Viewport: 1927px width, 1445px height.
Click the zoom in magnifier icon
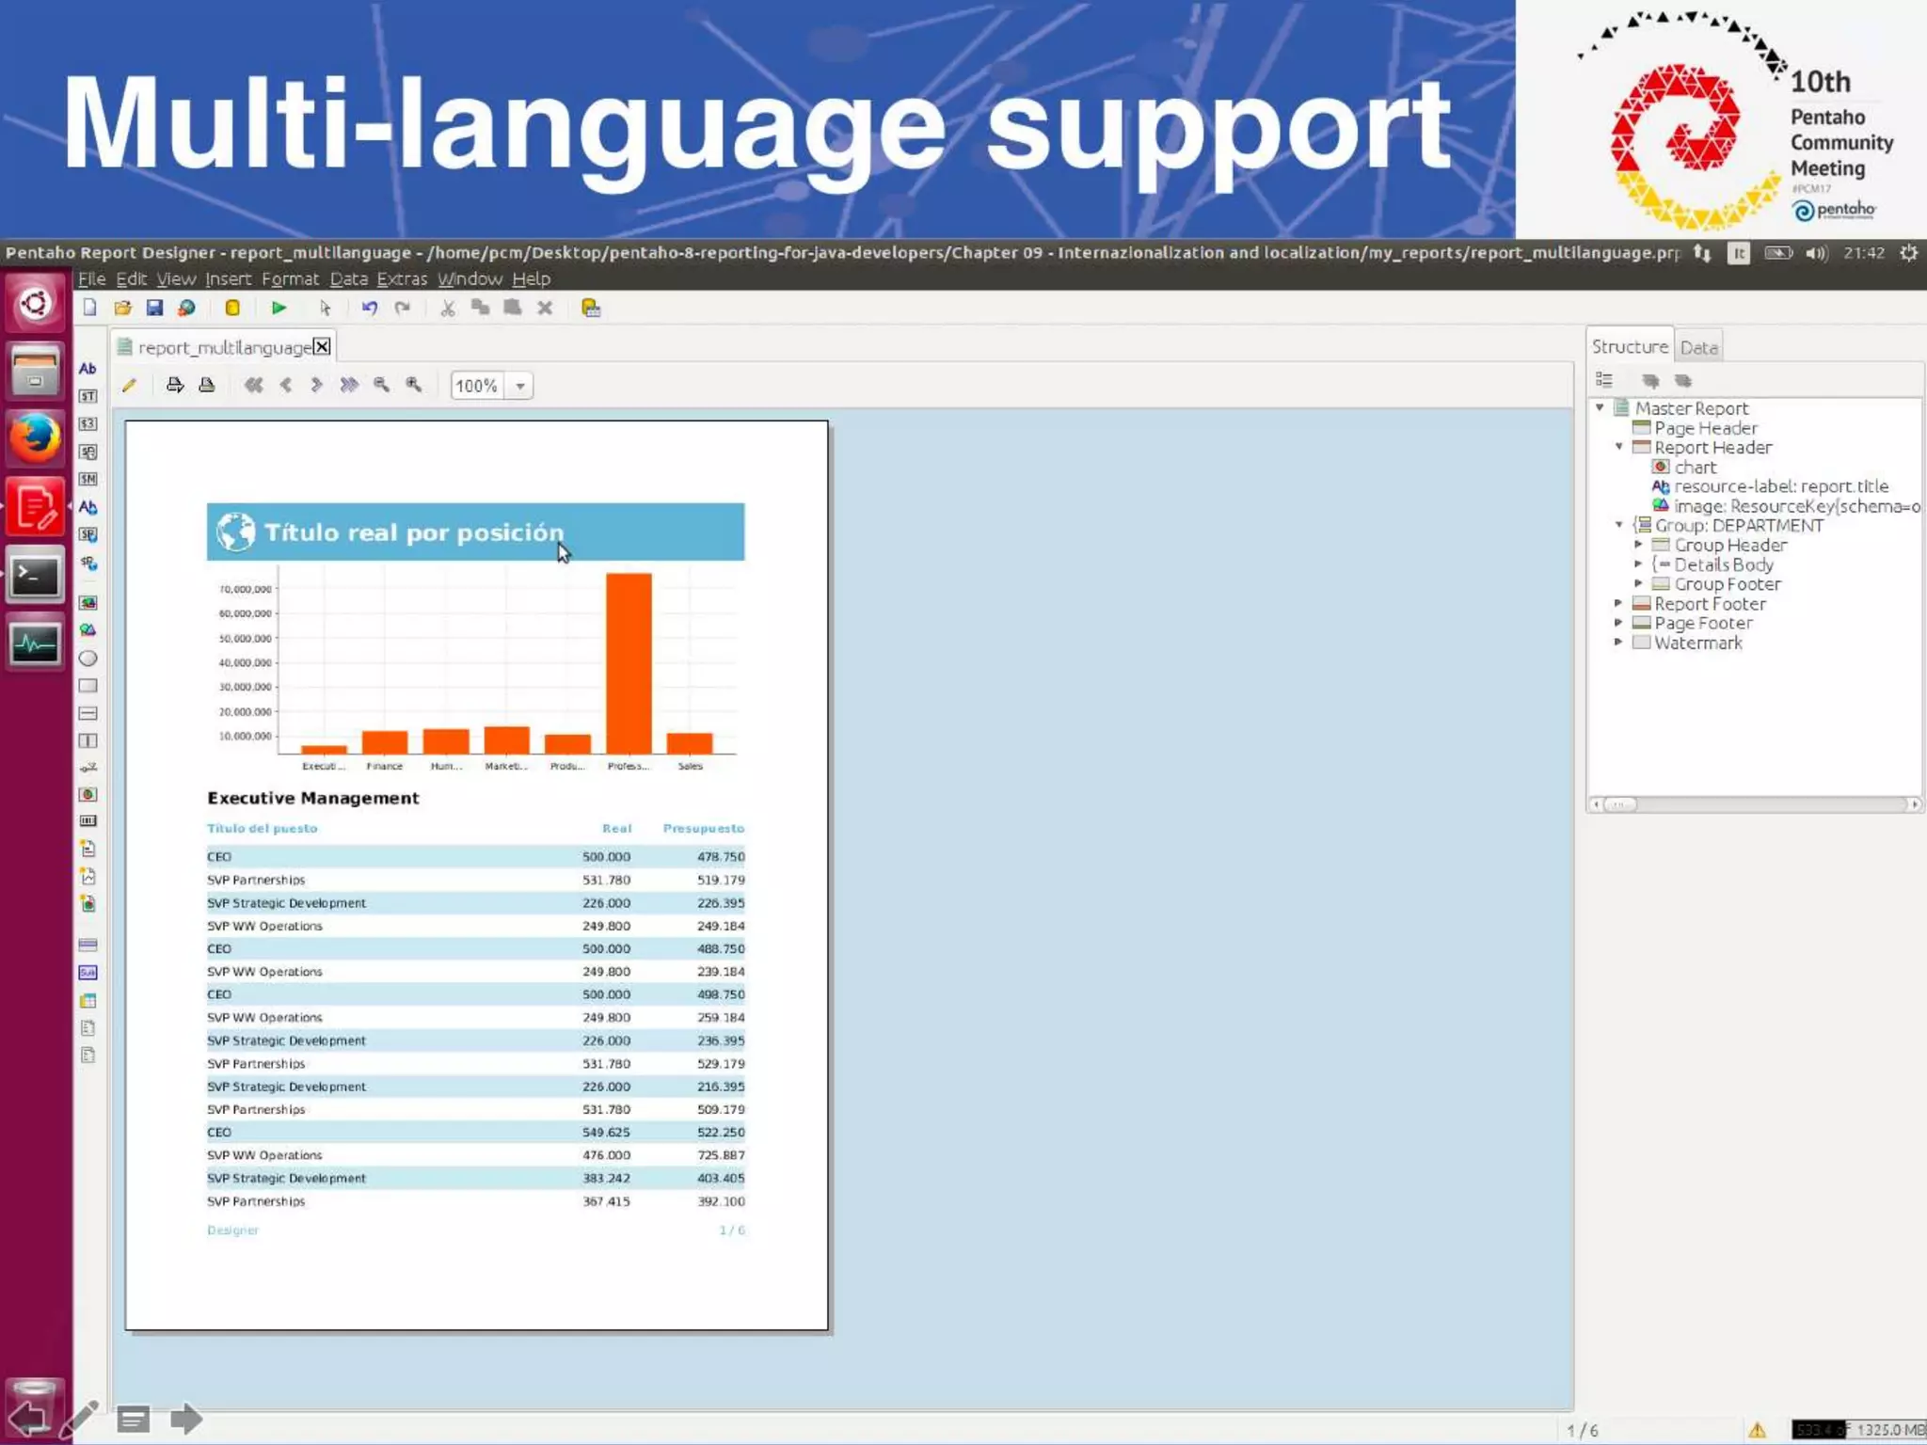(414, 385)
